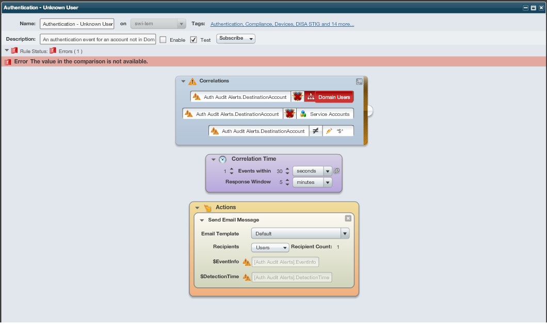Click the red X operator before Service Accounts

coord(289,113)
